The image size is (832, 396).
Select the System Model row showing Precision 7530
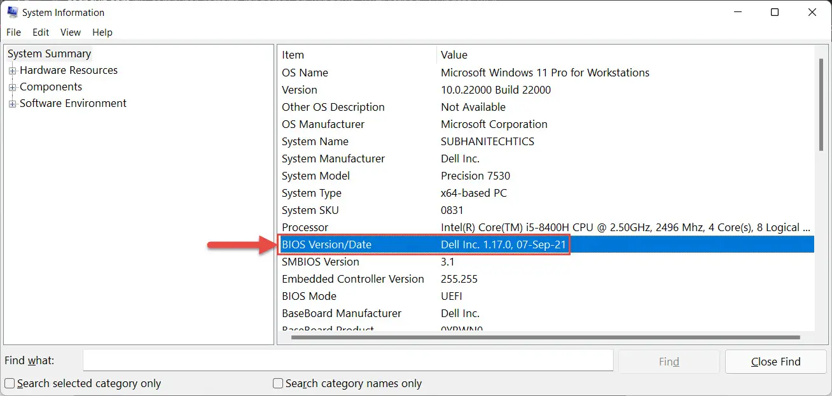[382, 176]
